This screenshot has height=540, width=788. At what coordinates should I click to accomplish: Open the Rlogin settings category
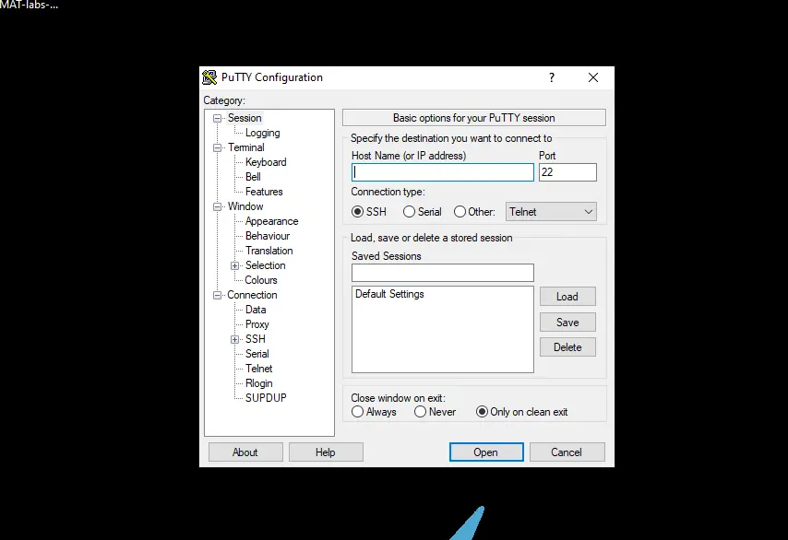258,383
